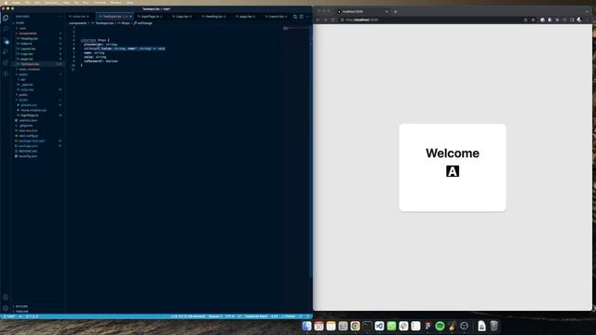
Task: Open Google Chrome from the Dock
Action: [355, 326]
